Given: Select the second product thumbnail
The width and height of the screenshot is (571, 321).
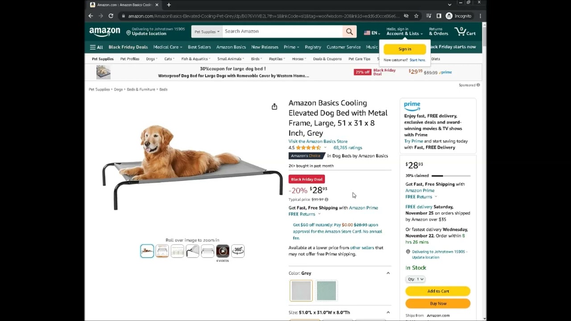Looking at the screenshot, I should tap(162, 251).
